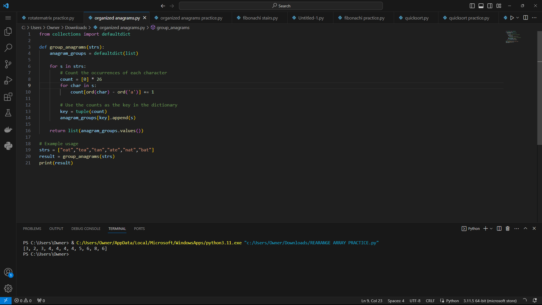The image size is (542, 305).
Task: Open Customize Layout options
Action: click(x=499, y=6)
